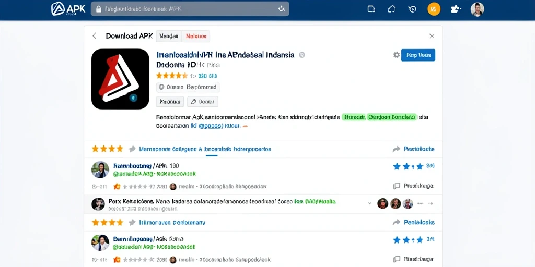The height and width of the screenshot is (267, 535).
Task: Click the comment icon beside Pfeidt.Harge
Action: [396, 186]
